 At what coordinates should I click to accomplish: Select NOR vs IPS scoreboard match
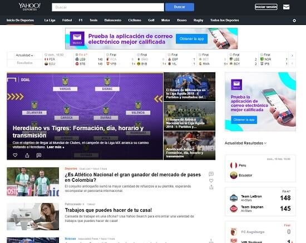point(274,59)
